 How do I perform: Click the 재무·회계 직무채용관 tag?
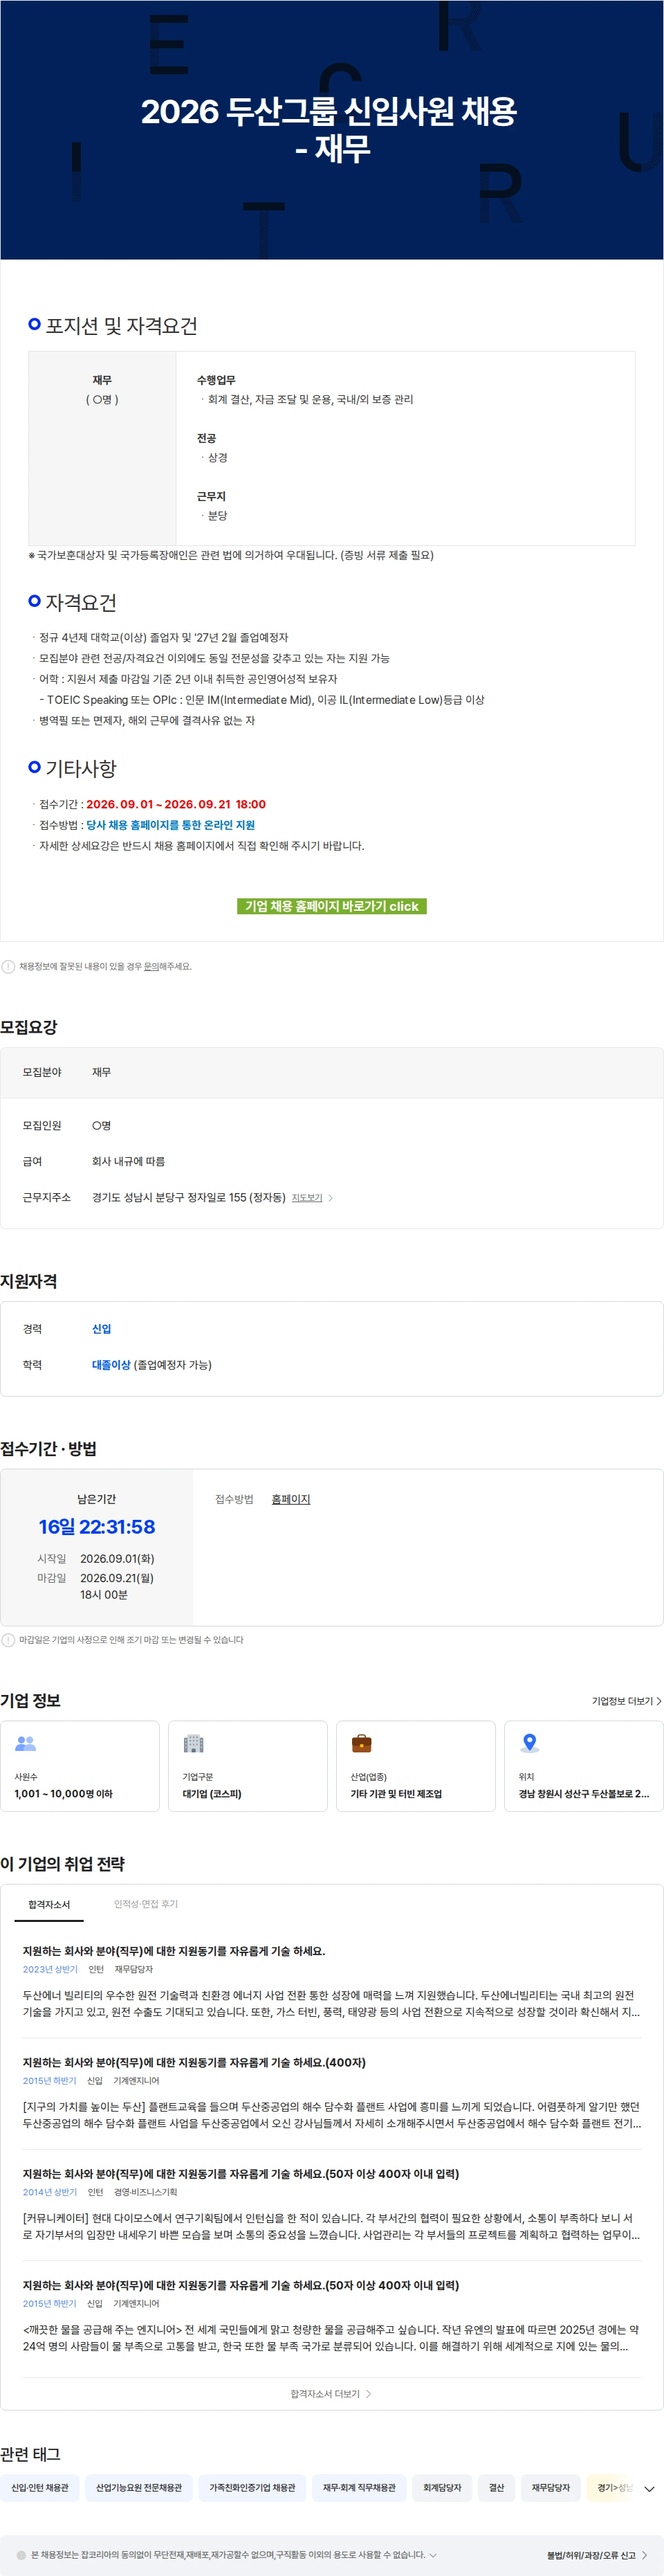[359, 2488]
